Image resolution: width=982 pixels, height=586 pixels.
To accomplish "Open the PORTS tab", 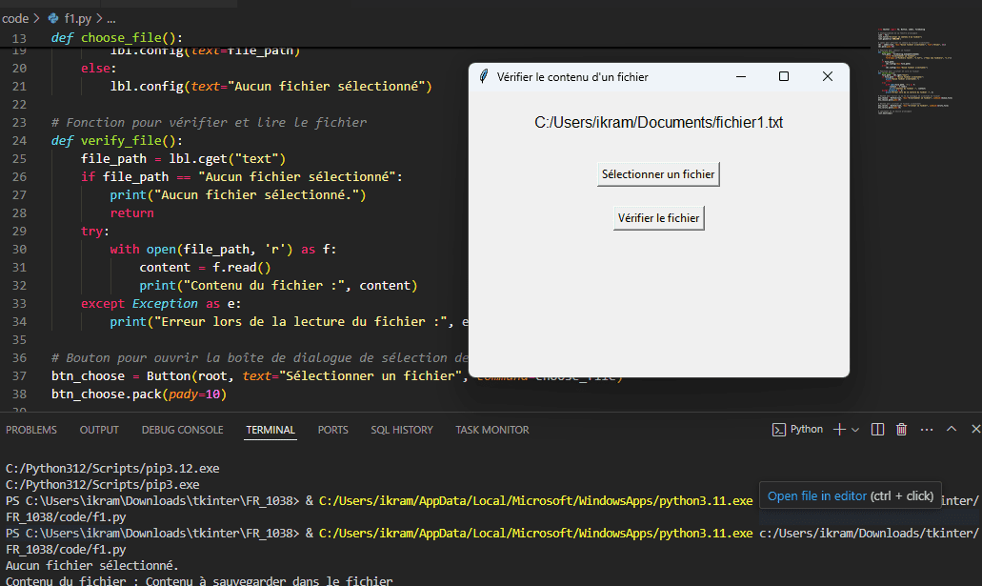I will (332, 430).
